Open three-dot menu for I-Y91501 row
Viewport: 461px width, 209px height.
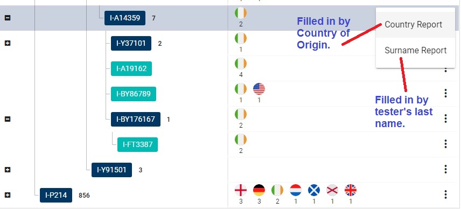(x=446, y=169)
